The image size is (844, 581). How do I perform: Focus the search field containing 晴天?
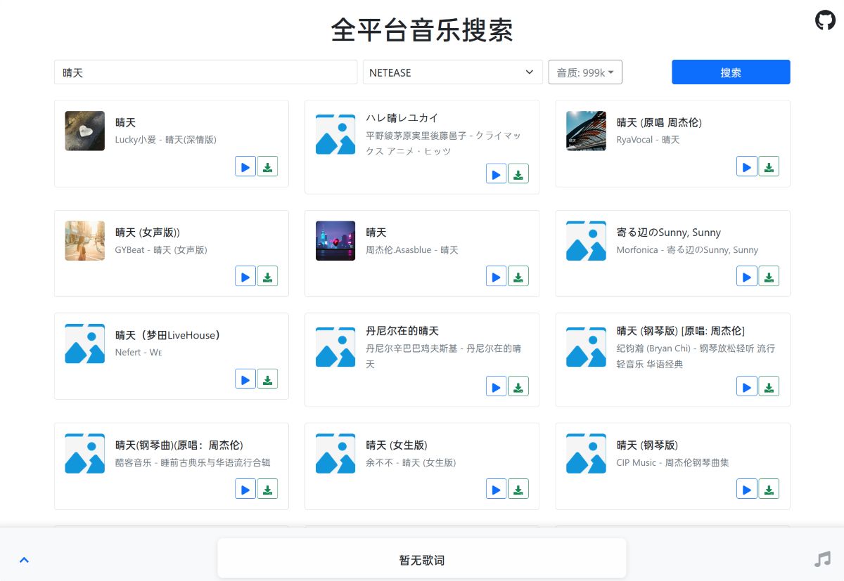point(206,72)
